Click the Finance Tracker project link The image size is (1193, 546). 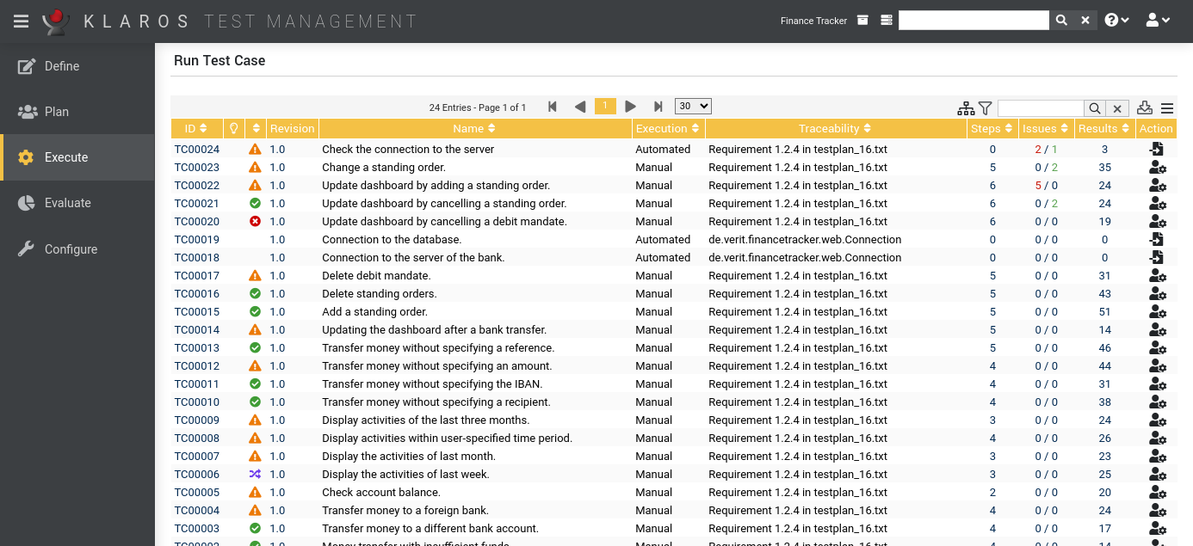(x=813, y=21)
